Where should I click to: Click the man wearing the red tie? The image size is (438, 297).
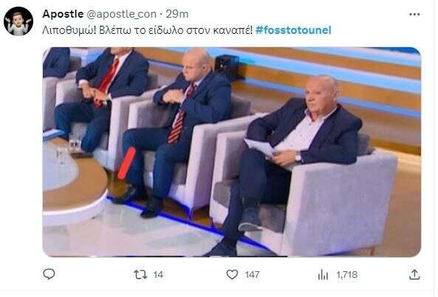[x=102, y=100]
